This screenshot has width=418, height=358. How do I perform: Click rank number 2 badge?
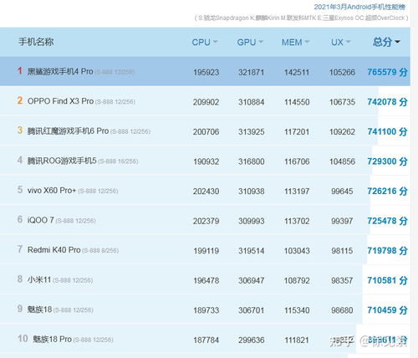19,100
